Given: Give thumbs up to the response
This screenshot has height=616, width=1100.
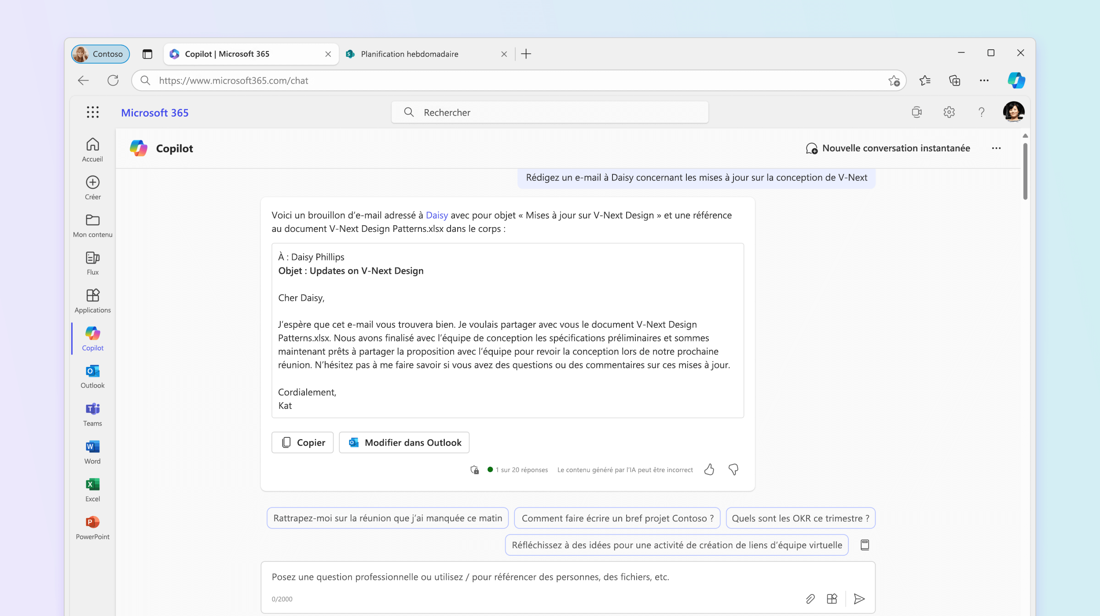Looking at the screenshot, I should 709,469.
